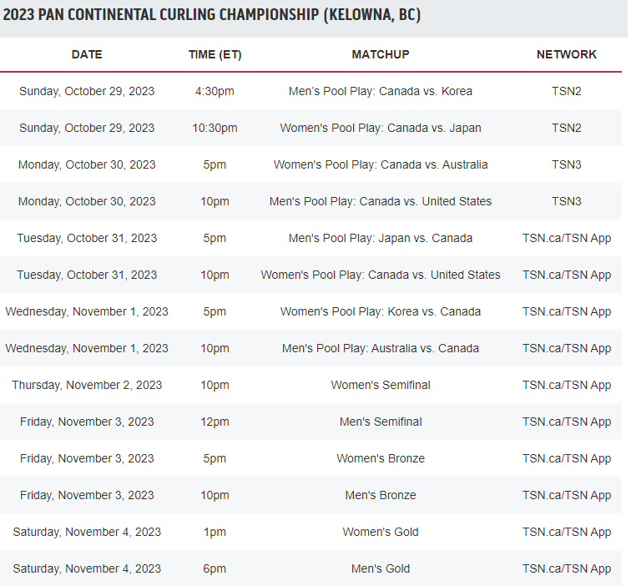
Task: Select Women's Pool Play: Korea vs. Canada
Action: point(381,311)
